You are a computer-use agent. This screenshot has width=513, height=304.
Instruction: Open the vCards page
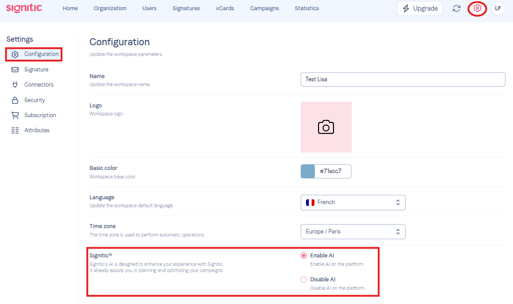tap(225, 8)
